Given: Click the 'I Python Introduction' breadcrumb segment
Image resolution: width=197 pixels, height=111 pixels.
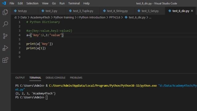Looking at the screenshot, I should 91,17.
